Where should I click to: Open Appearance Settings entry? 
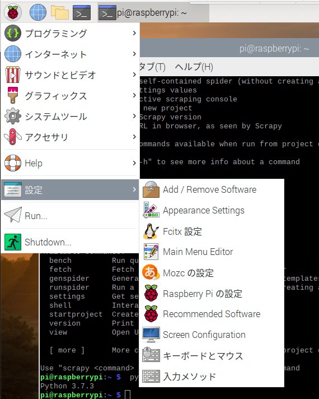pyautogui.click(x=212, y=210)
